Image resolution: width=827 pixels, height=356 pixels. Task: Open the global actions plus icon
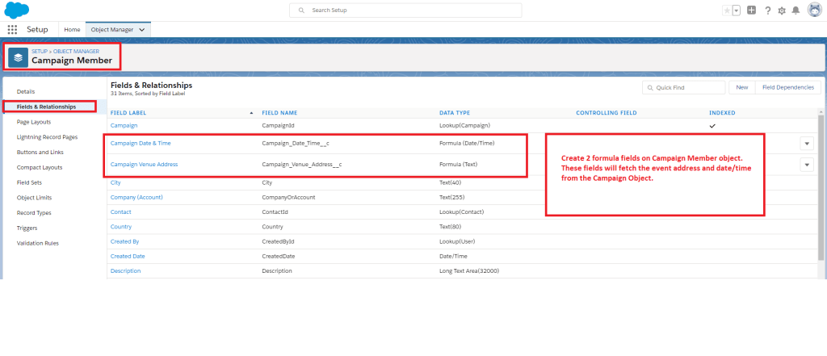751,10
